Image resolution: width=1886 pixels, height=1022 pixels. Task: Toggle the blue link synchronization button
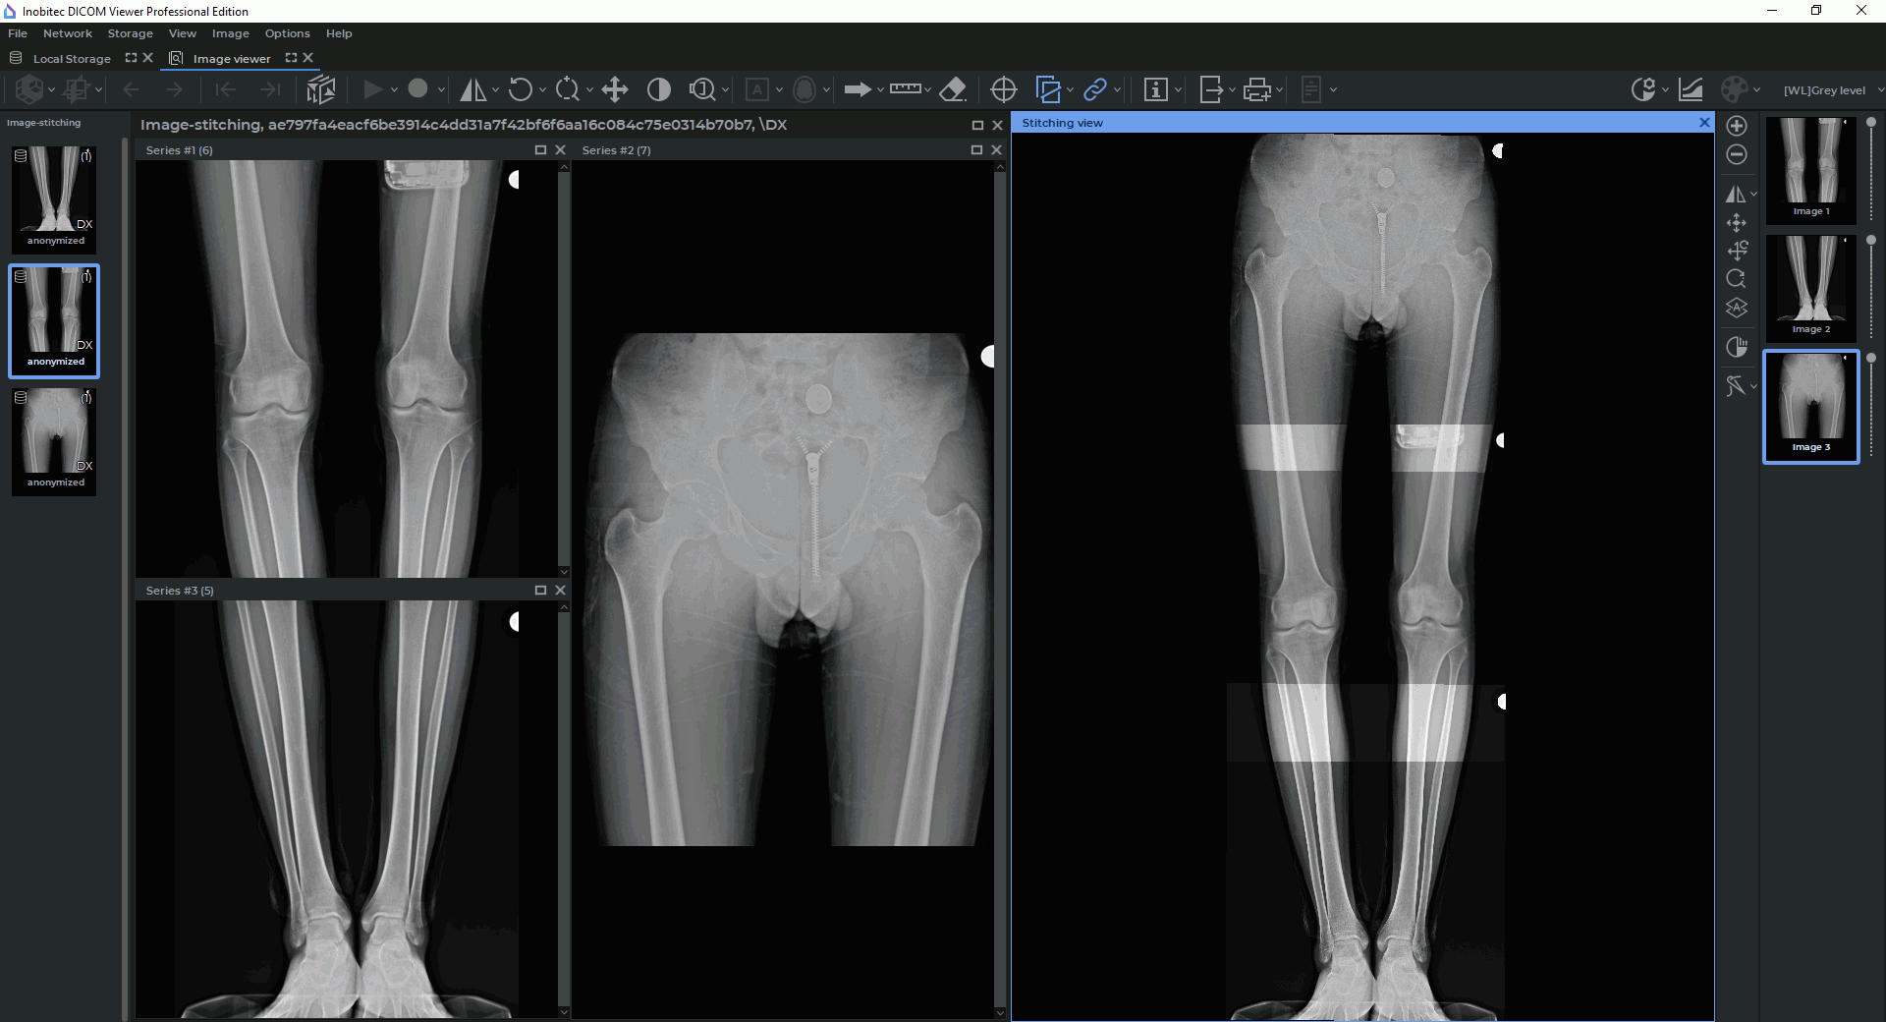point(1094,90)
